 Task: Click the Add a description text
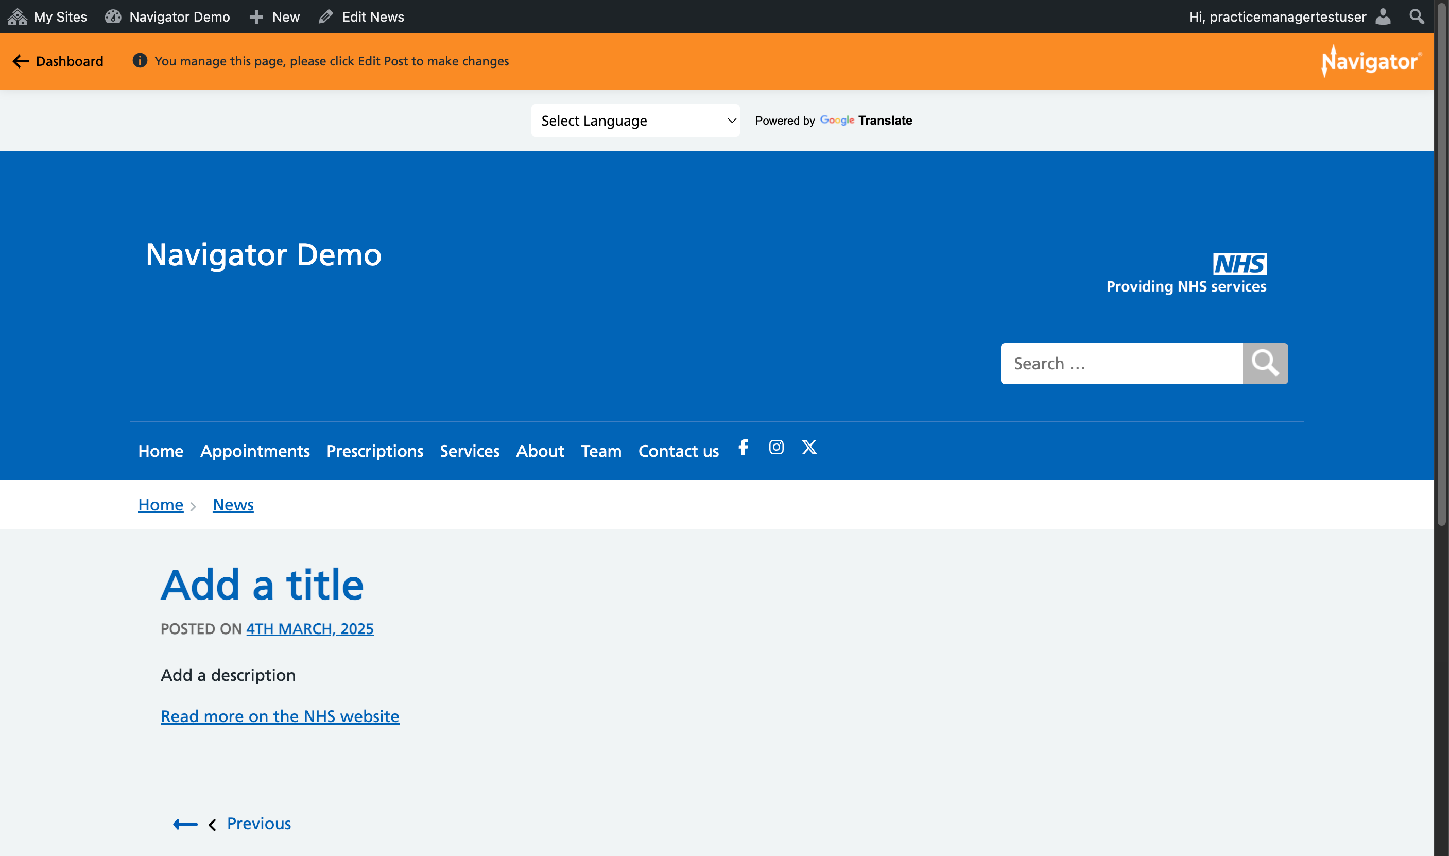pos(228,675)
